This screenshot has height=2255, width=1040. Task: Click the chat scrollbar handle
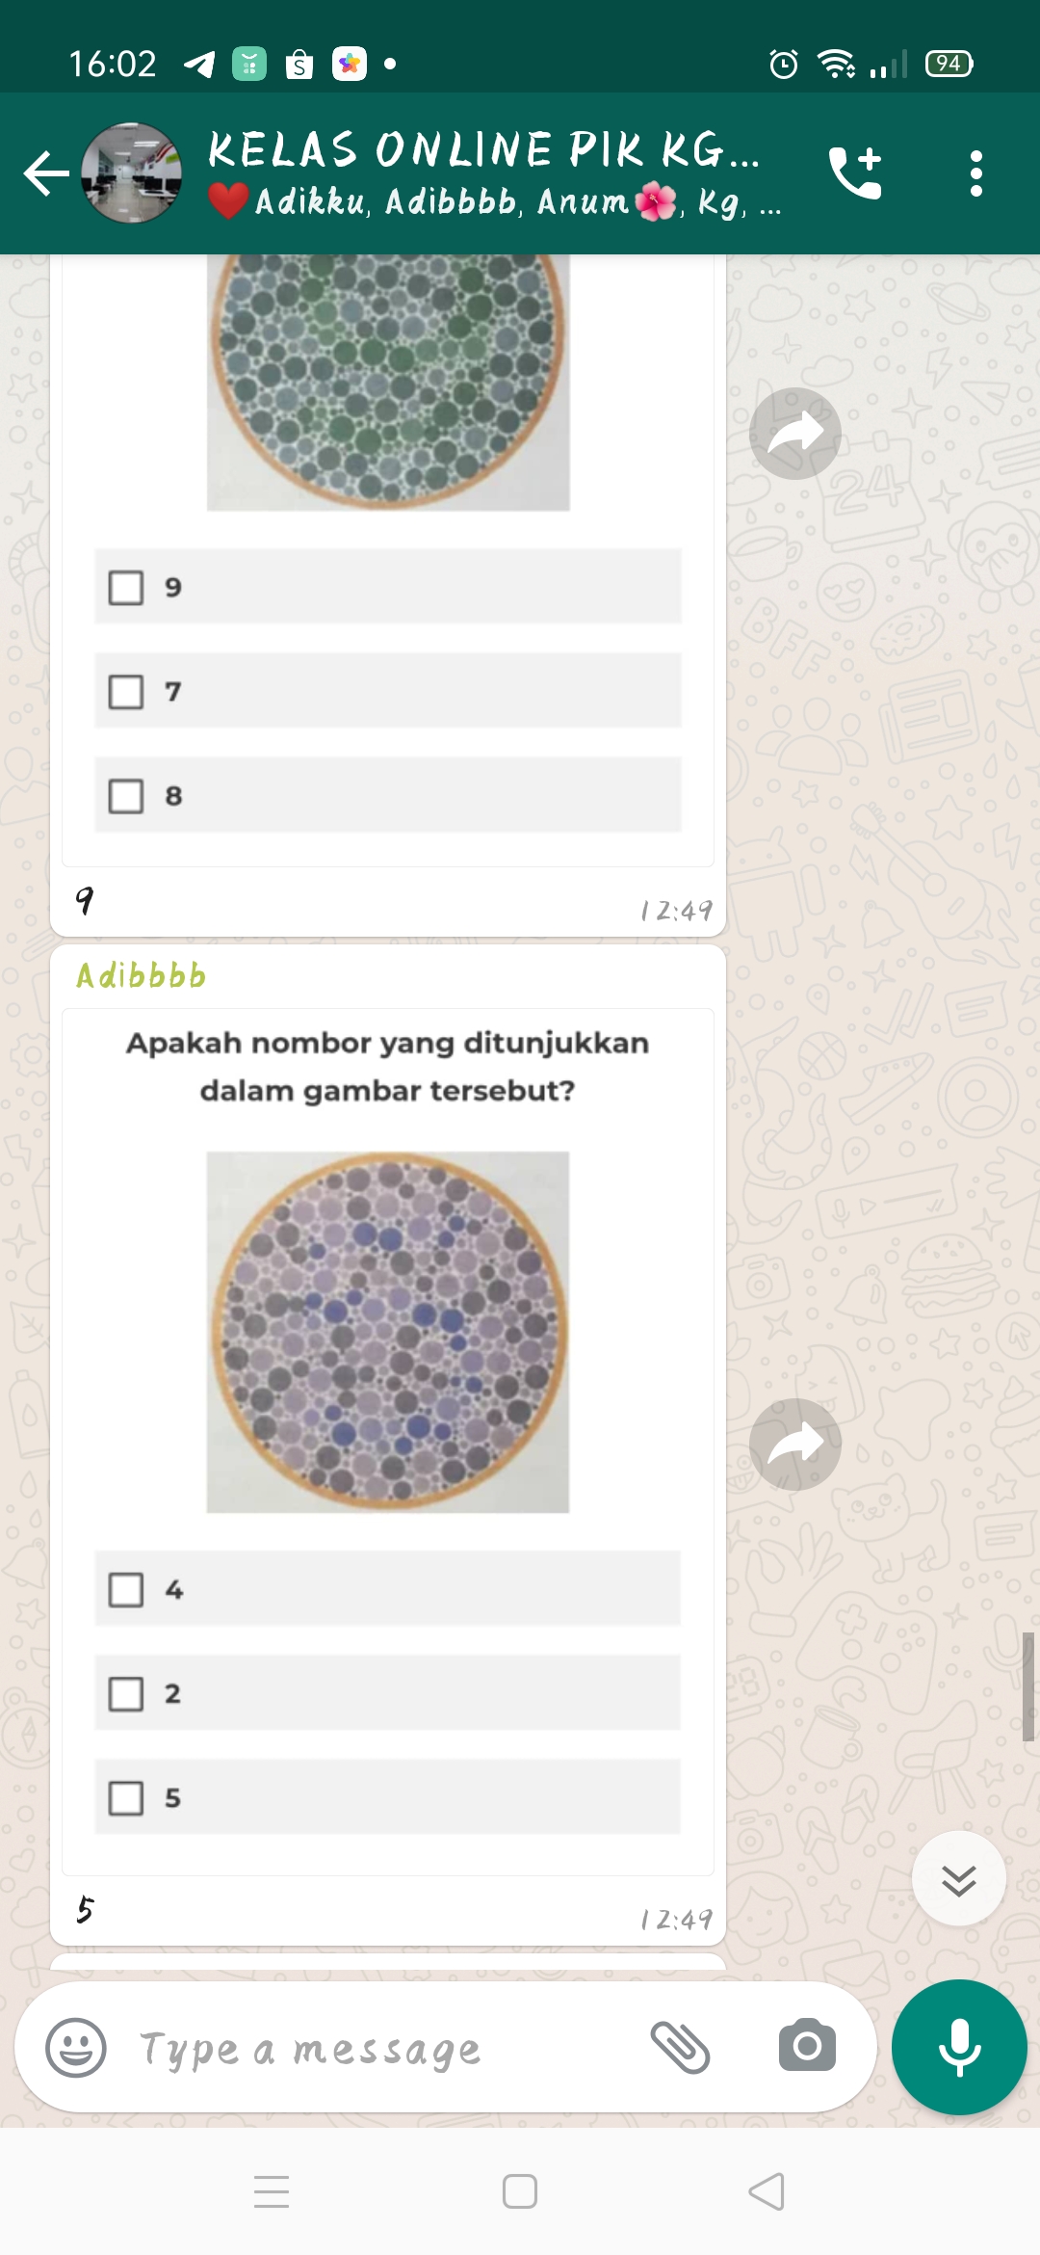point(1028,1686)
